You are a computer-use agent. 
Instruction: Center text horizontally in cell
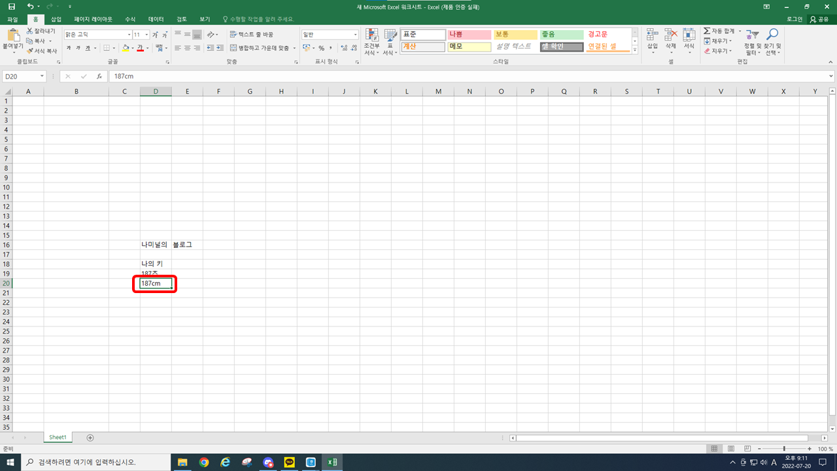click(187, 48)
